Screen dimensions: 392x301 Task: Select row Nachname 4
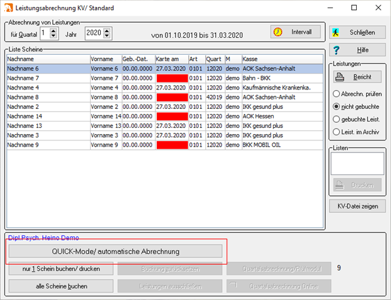[x=165, y=88]
